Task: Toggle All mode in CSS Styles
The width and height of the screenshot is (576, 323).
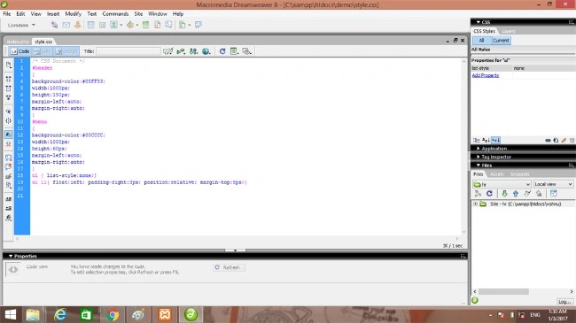Action: point(481,41)
